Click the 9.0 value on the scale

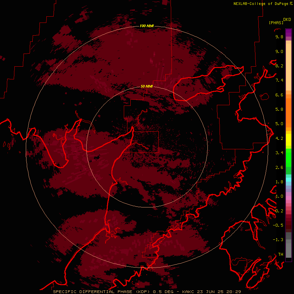pos(279,51)
